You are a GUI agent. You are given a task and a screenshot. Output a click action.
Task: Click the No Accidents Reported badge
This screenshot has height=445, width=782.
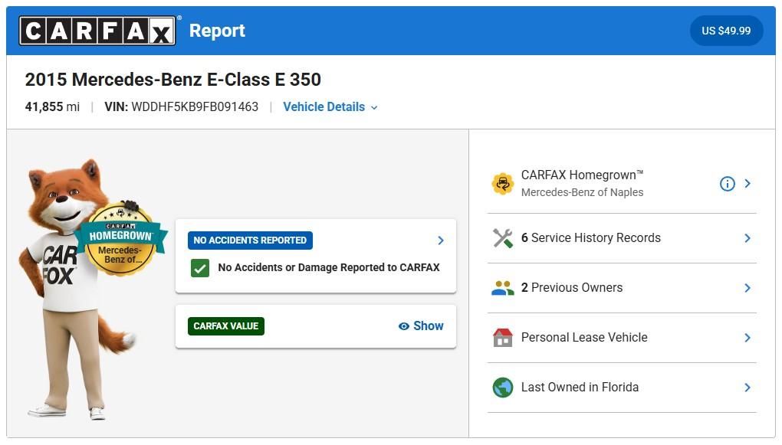(x=250, y=240)
